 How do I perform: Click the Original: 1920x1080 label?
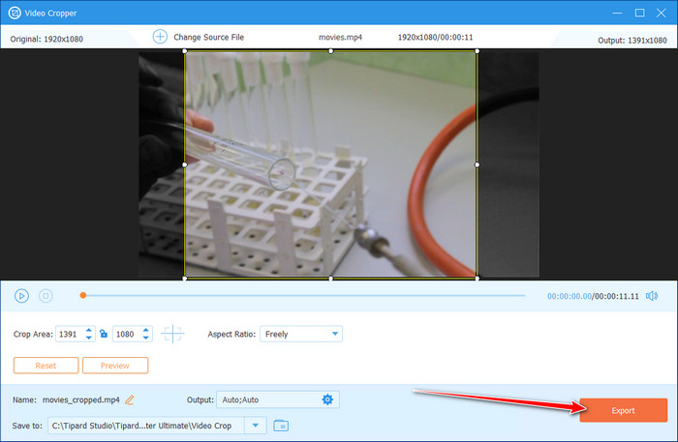coord(46,39)
